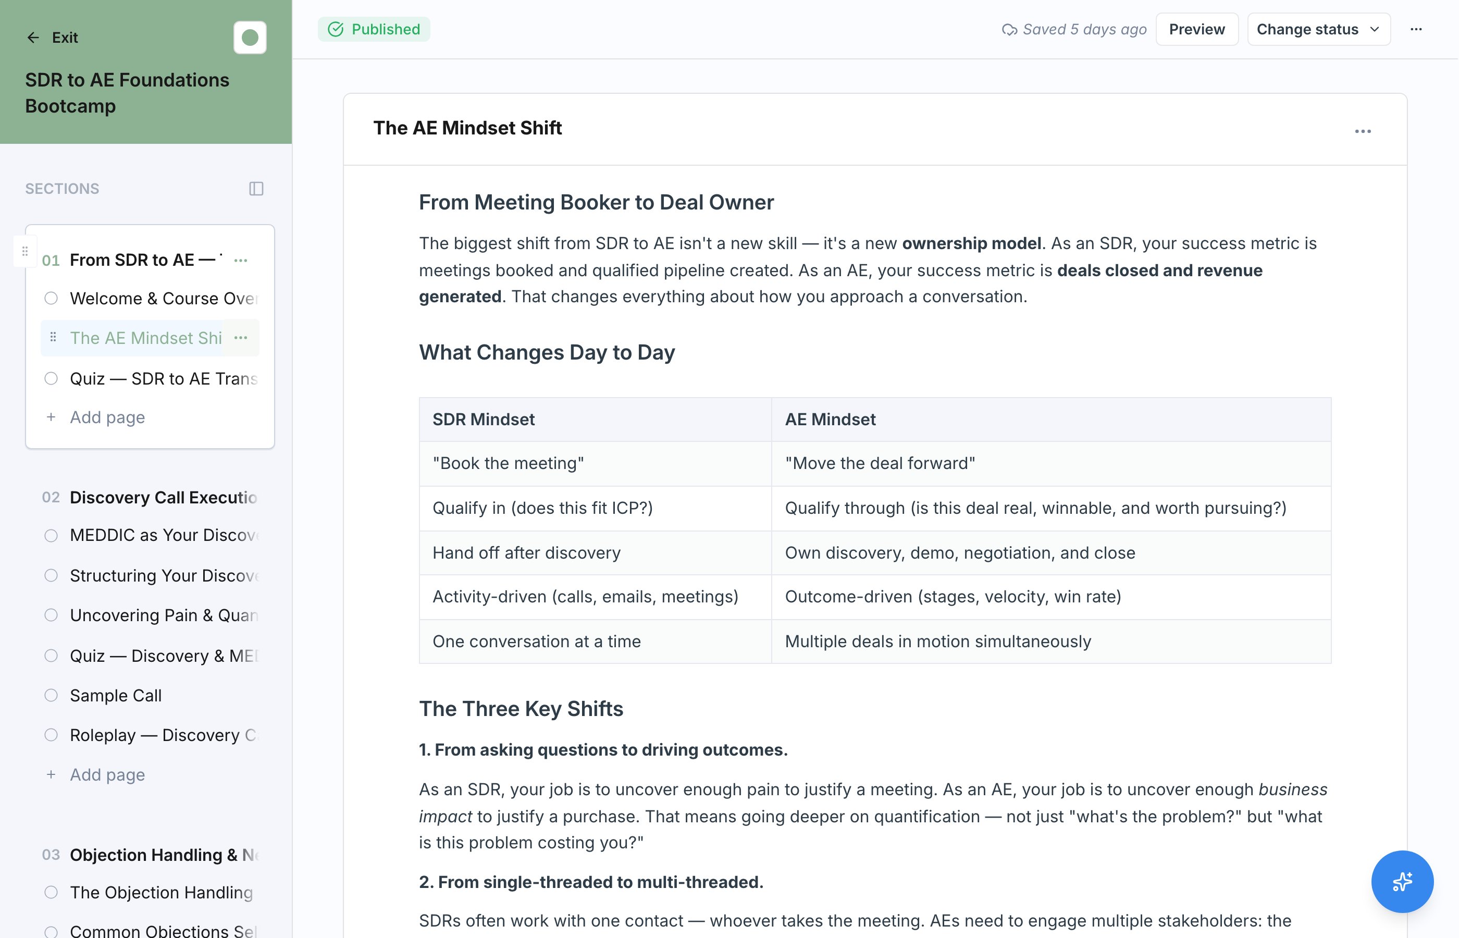This screenshot has height=938, width=1459.
Task: Click cell Qualify in (does this fit ICP?)
Action: tap(595, 509)
